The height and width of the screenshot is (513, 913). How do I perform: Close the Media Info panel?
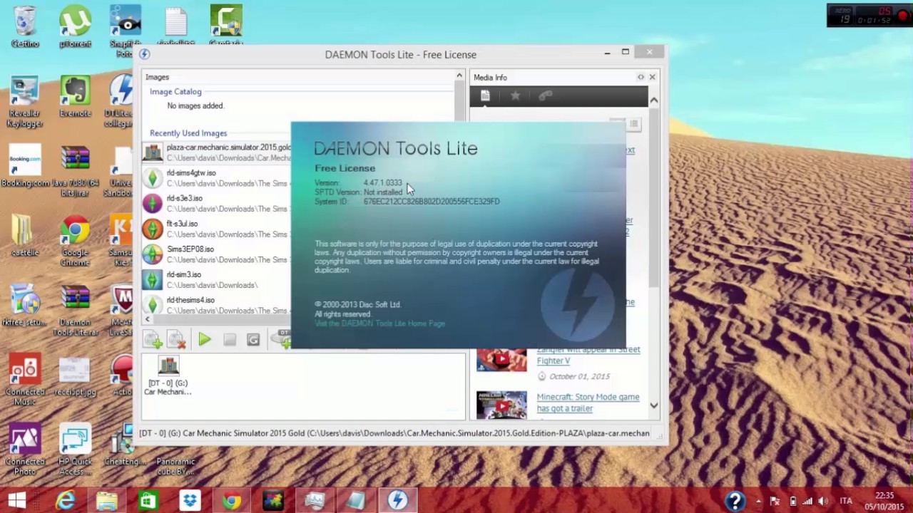(x=652, y=77)
